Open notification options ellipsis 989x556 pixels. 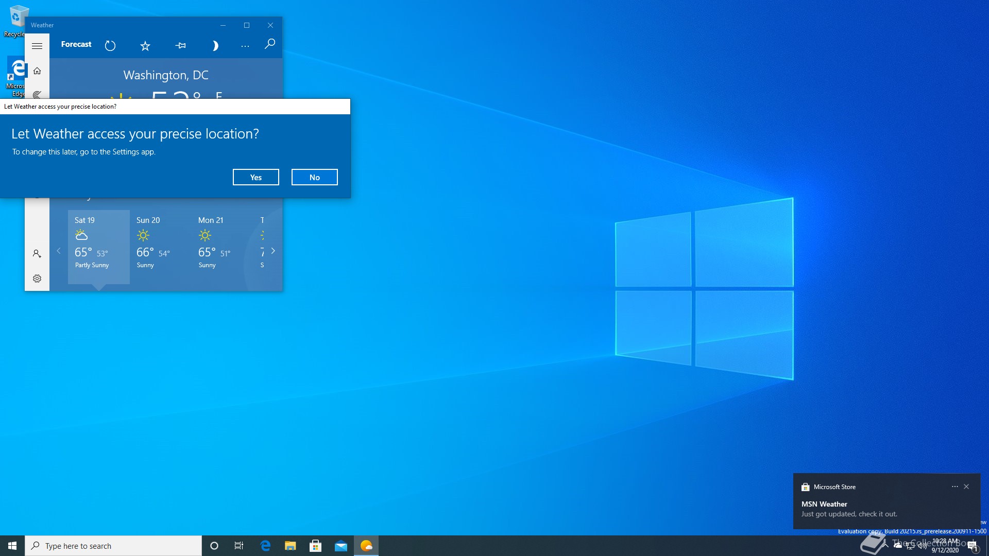click(954, 486)
